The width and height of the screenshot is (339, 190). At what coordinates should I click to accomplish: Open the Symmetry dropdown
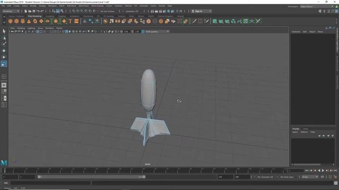(132, 11)
